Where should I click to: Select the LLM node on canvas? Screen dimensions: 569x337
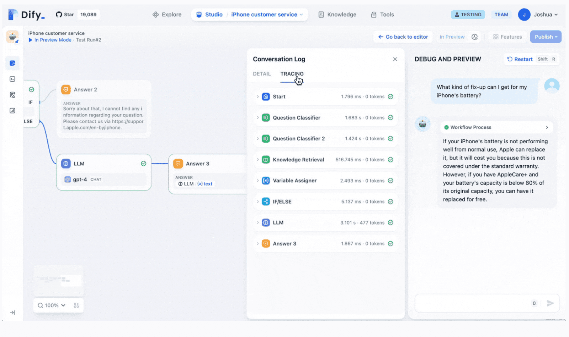coord(104,172)
